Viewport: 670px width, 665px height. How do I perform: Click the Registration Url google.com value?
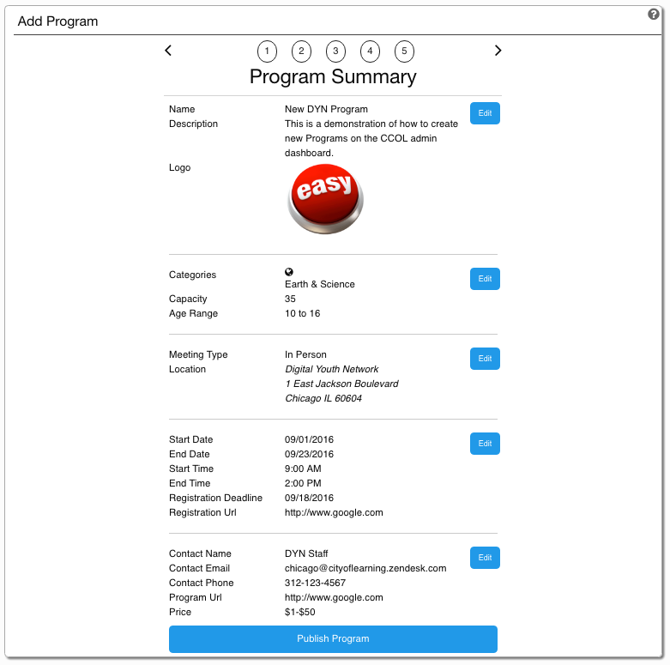[x=334, y=512]
